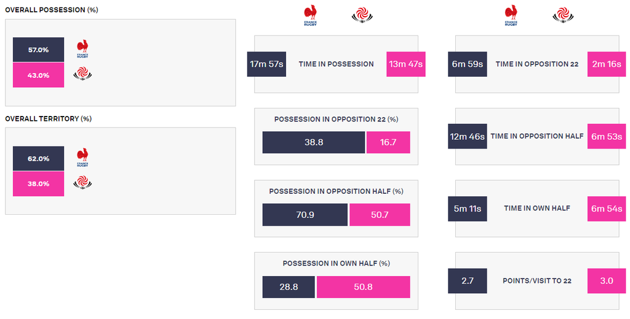Select France rooster logo above Time in Possession

pos(310,16)
